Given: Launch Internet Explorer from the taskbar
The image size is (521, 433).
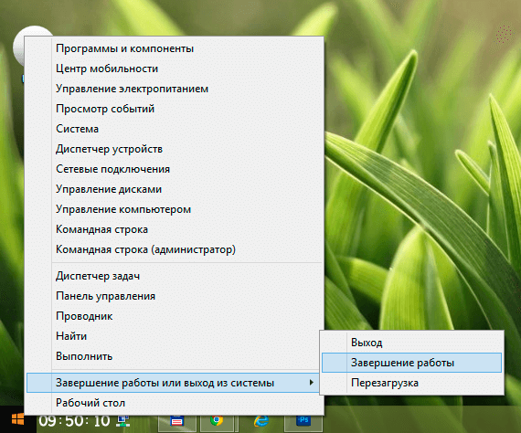Looking at the screenshot, I should (x=261, y=421).
